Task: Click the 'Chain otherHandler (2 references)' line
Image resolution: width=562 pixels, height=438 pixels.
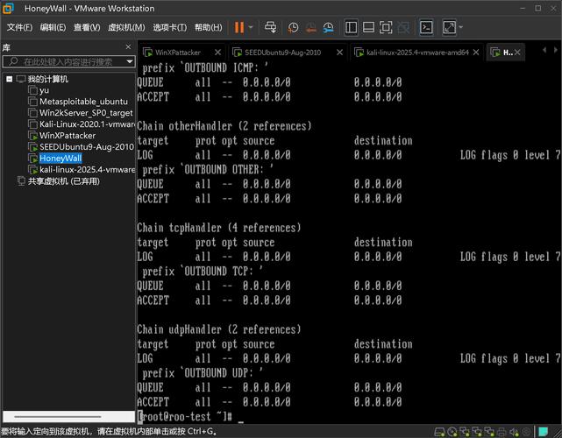Action: (224, 126)
